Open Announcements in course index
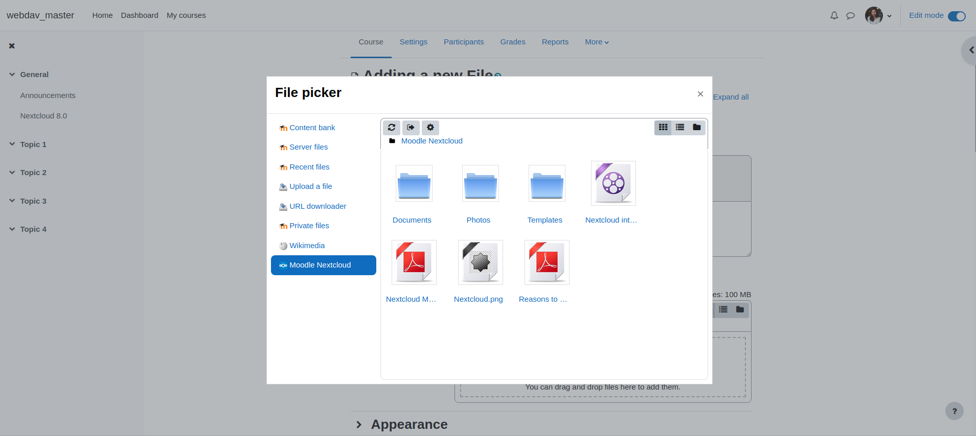 [x=48, y=95]
